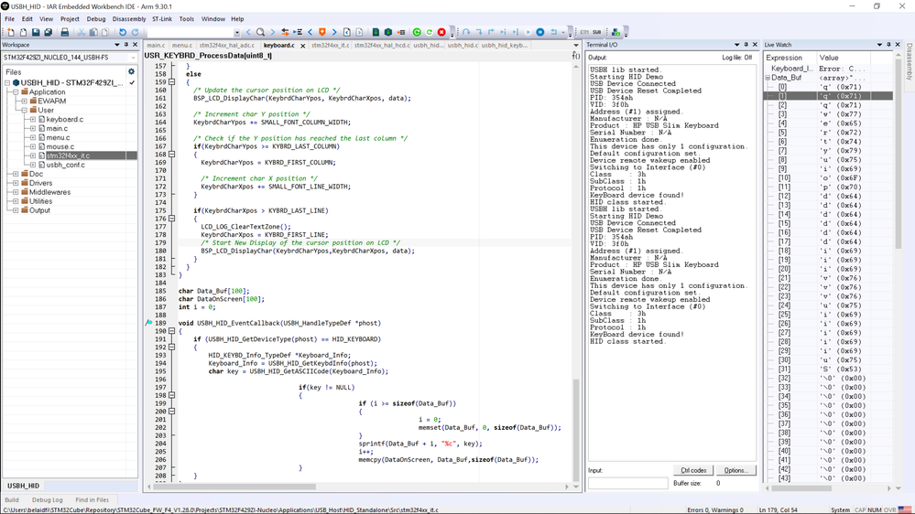This screenshot has height=514, width=915.
Task: Reset the target device
Action: coord(554,32)
